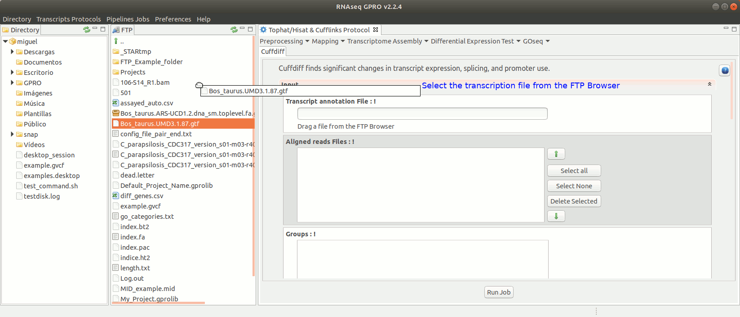Click the Transcript annotation File field
The height and width of the screenshot is (317, 740).
(x=422, y=114)
